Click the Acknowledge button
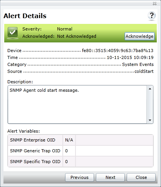Viewport: 161px width, 187px height. tap(139, 36)
